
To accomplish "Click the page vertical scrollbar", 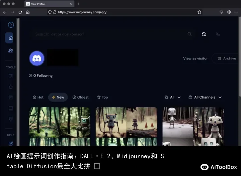I will click(240, 57).
